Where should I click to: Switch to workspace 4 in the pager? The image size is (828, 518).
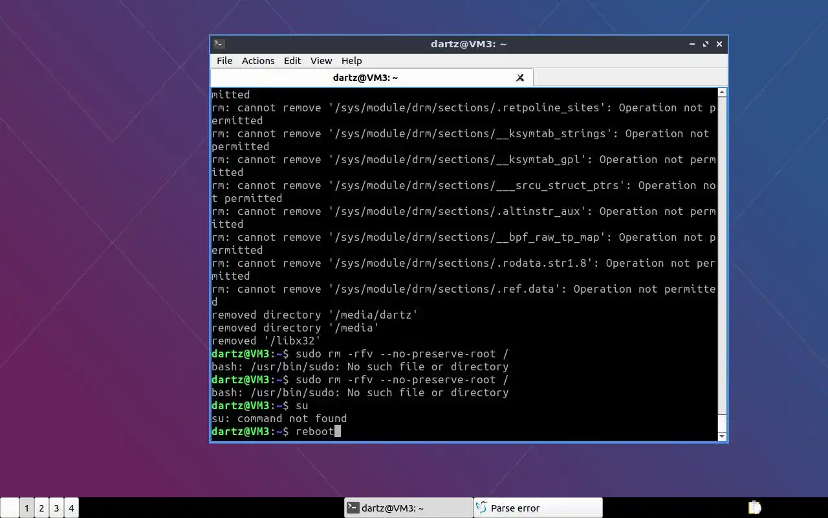(x=71, y=508)
